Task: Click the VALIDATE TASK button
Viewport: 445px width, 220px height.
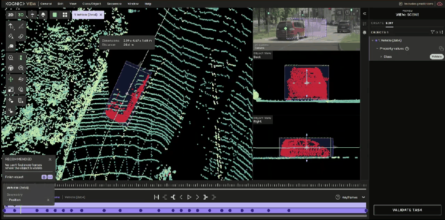Action: tap(407, 210)
